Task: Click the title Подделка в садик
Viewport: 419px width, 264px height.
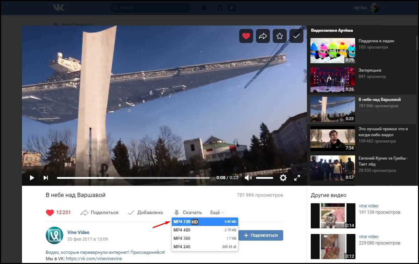Action: tap(376, 41)
